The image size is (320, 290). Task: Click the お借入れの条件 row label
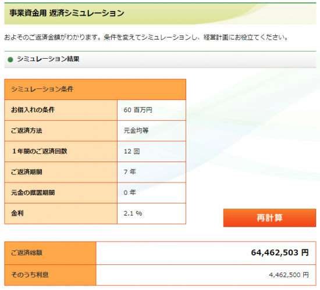point(33,110)
